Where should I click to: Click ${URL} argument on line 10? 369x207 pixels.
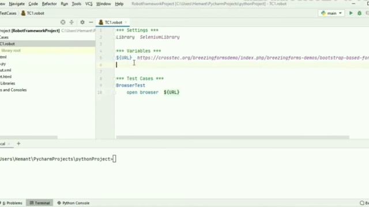[x=172, y=92]
